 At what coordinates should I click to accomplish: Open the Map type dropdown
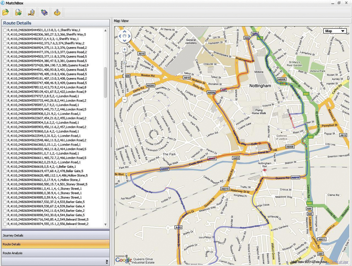pyautogui.click(x=335, y=31)
